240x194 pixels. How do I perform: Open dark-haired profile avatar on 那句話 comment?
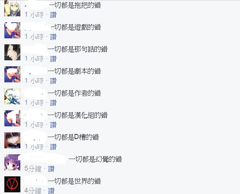tap(12, 52)
